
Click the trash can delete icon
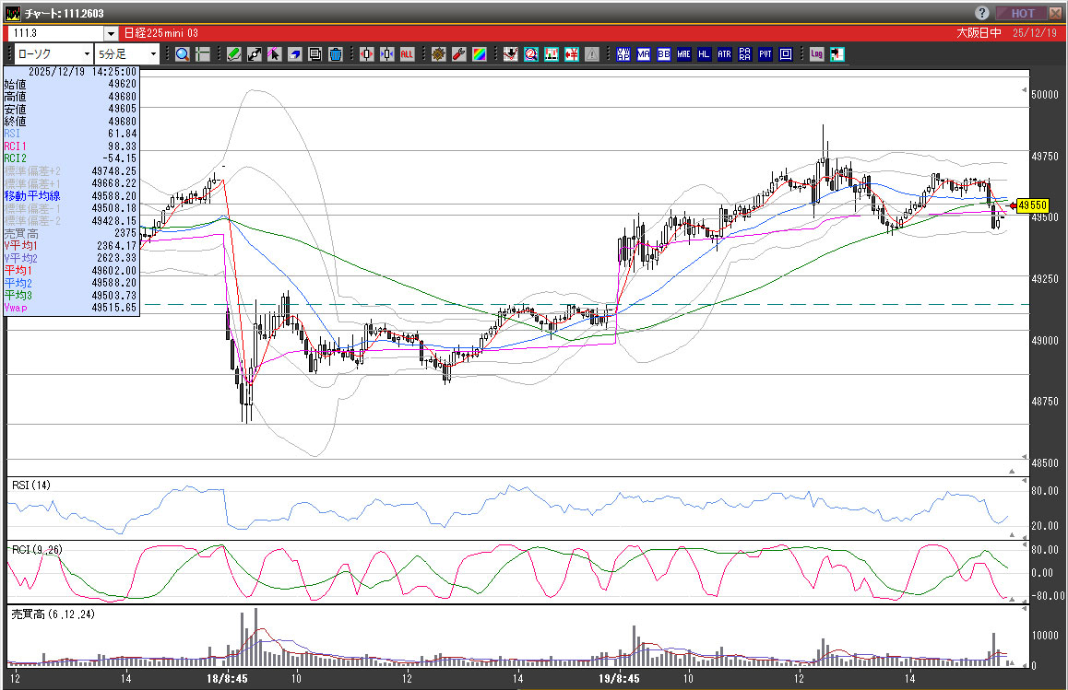pos(336,54)
